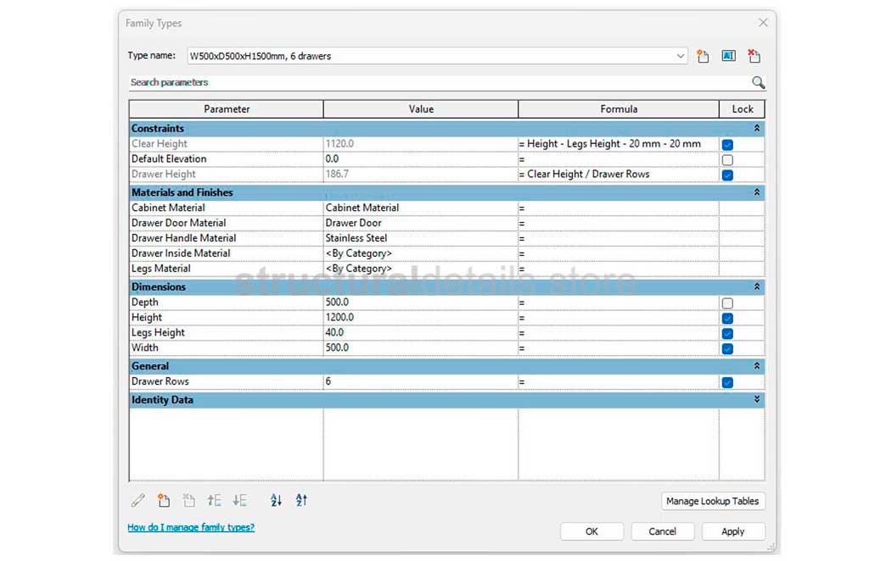Viewport: 869px width, 561px height.
Task: Click the New Type icon
Action: pyautogui.click(x=703, y=57)
